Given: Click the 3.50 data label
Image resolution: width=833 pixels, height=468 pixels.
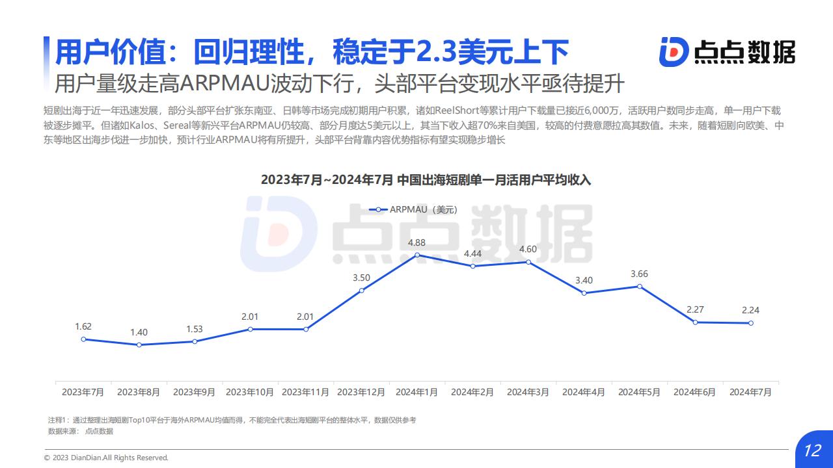Looking at the screenshot, I should [361, 278].
